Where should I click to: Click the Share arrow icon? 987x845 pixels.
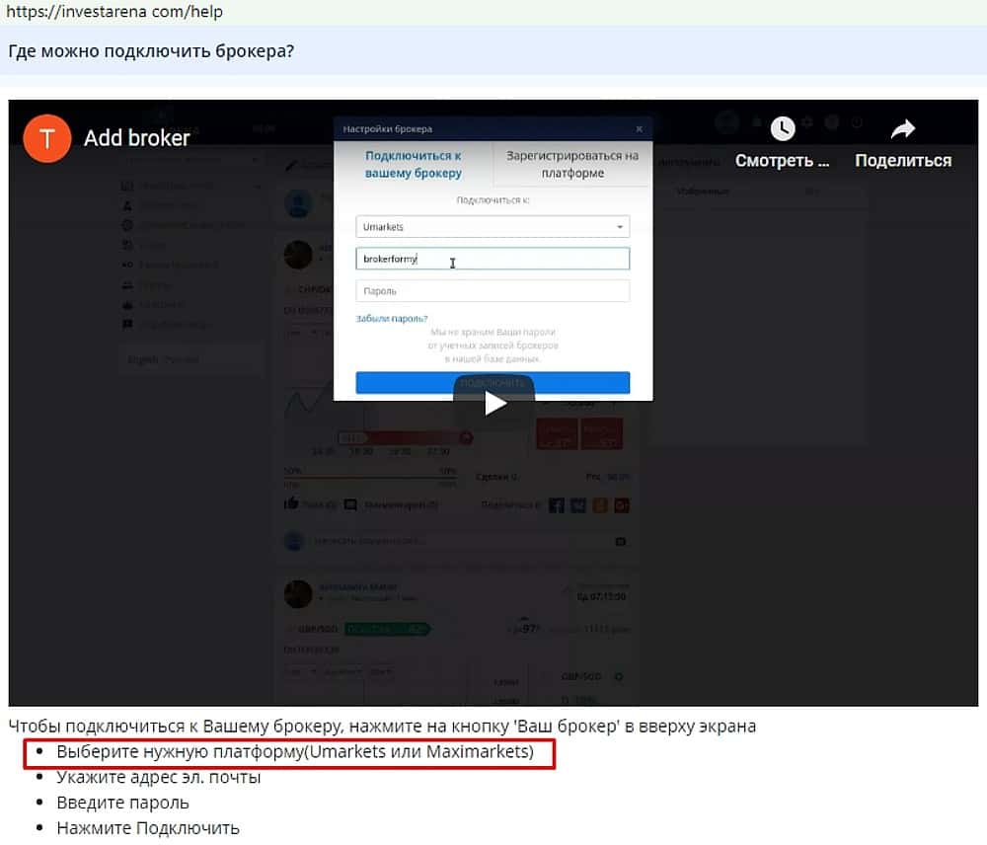tap(903, 129)
